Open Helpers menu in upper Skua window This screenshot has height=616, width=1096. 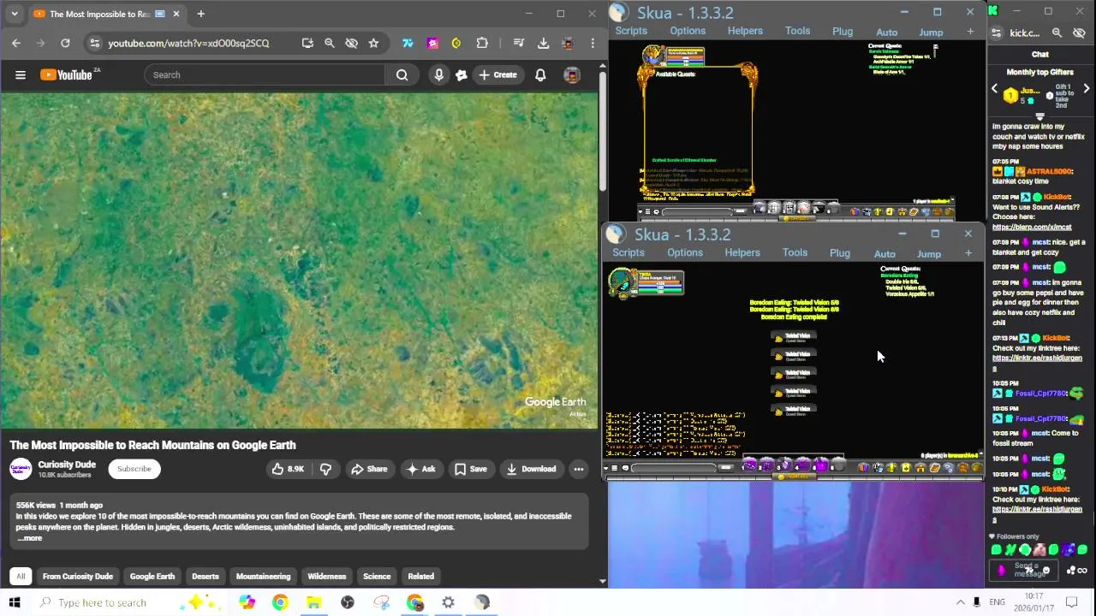pyautogui.click(x=745, y=32)
